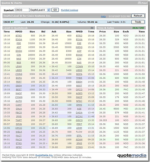Click the STFL market maker link

(79, 136)
